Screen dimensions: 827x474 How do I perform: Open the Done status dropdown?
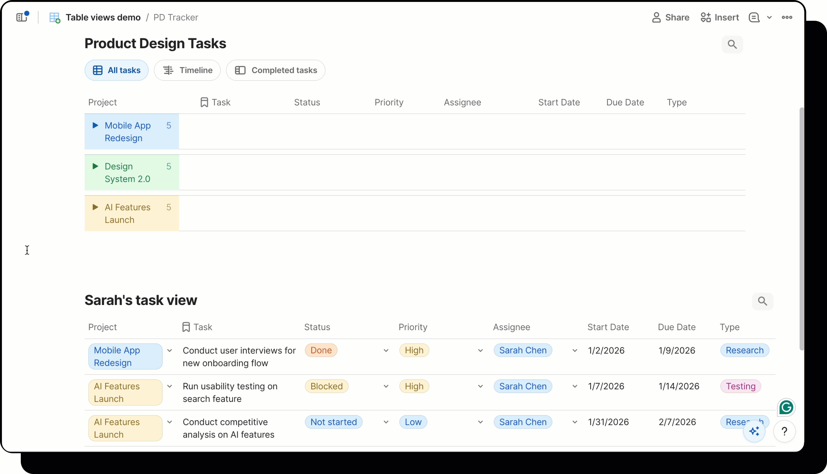(x=386, y=351)
